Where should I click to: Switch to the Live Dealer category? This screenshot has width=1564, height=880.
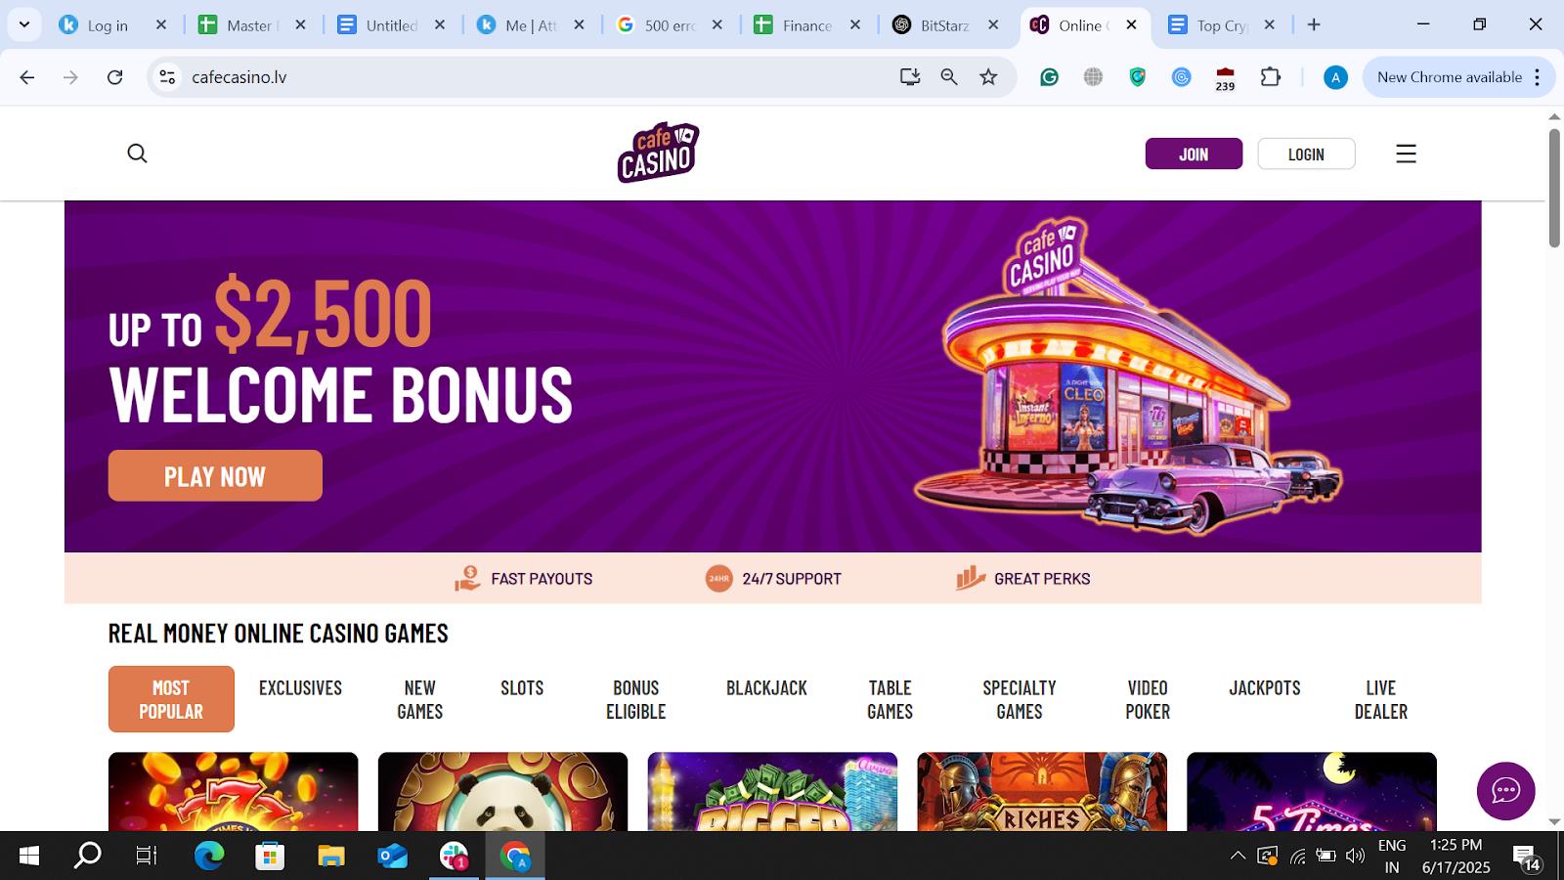[1381, 699]
